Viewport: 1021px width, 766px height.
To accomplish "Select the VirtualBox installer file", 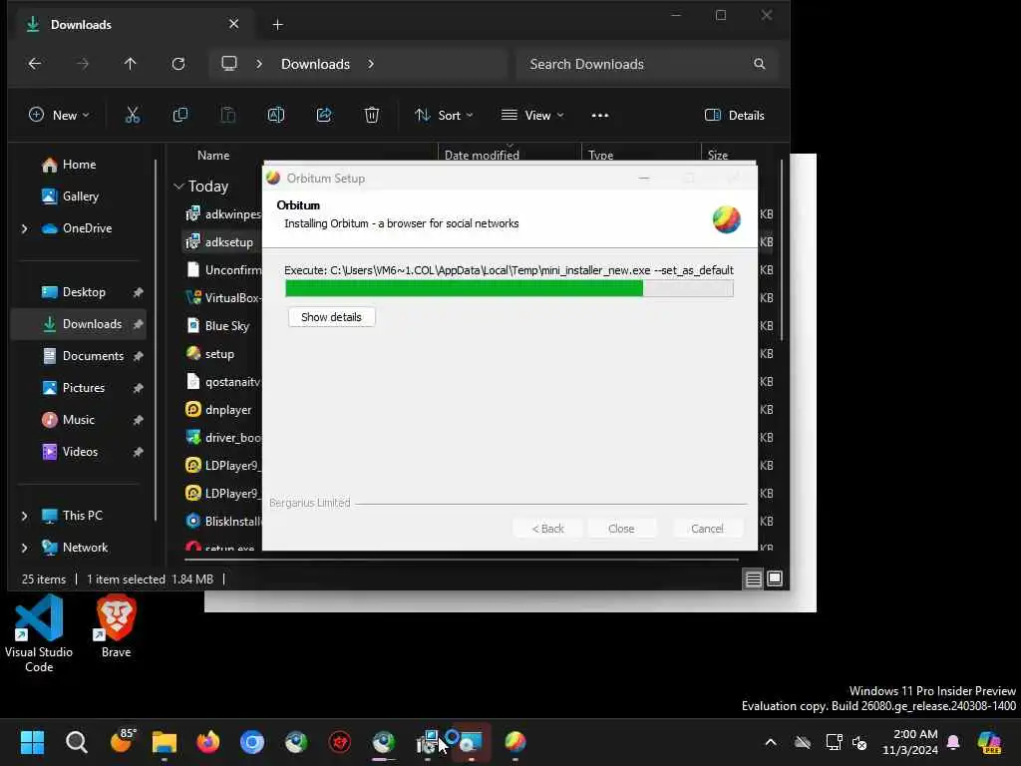I will point(222,298).
